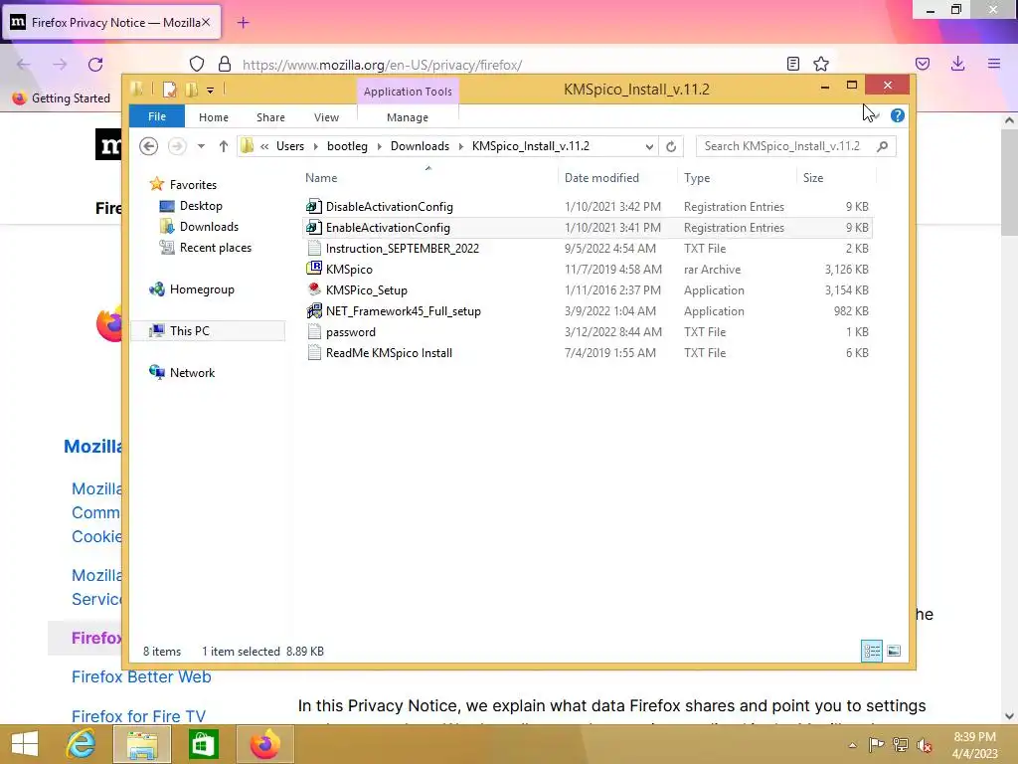Customize Quick Access Toolbar dropdown
Screen dimensions: 1018x764
coord(211,91)
